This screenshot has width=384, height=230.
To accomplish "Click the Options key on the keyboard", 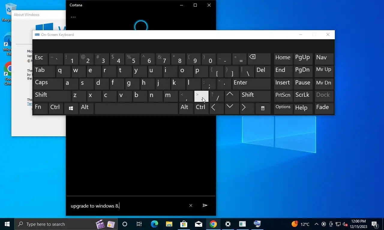I will (x=283, y=108).
